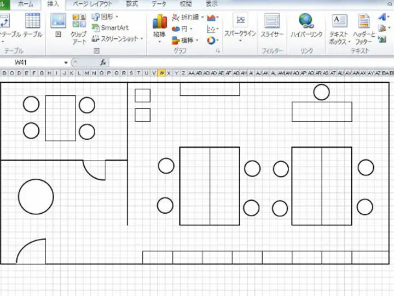Switch to the Home (ホーム) tab
Viewport: 394px width, 296px height.
pos(25,4)
